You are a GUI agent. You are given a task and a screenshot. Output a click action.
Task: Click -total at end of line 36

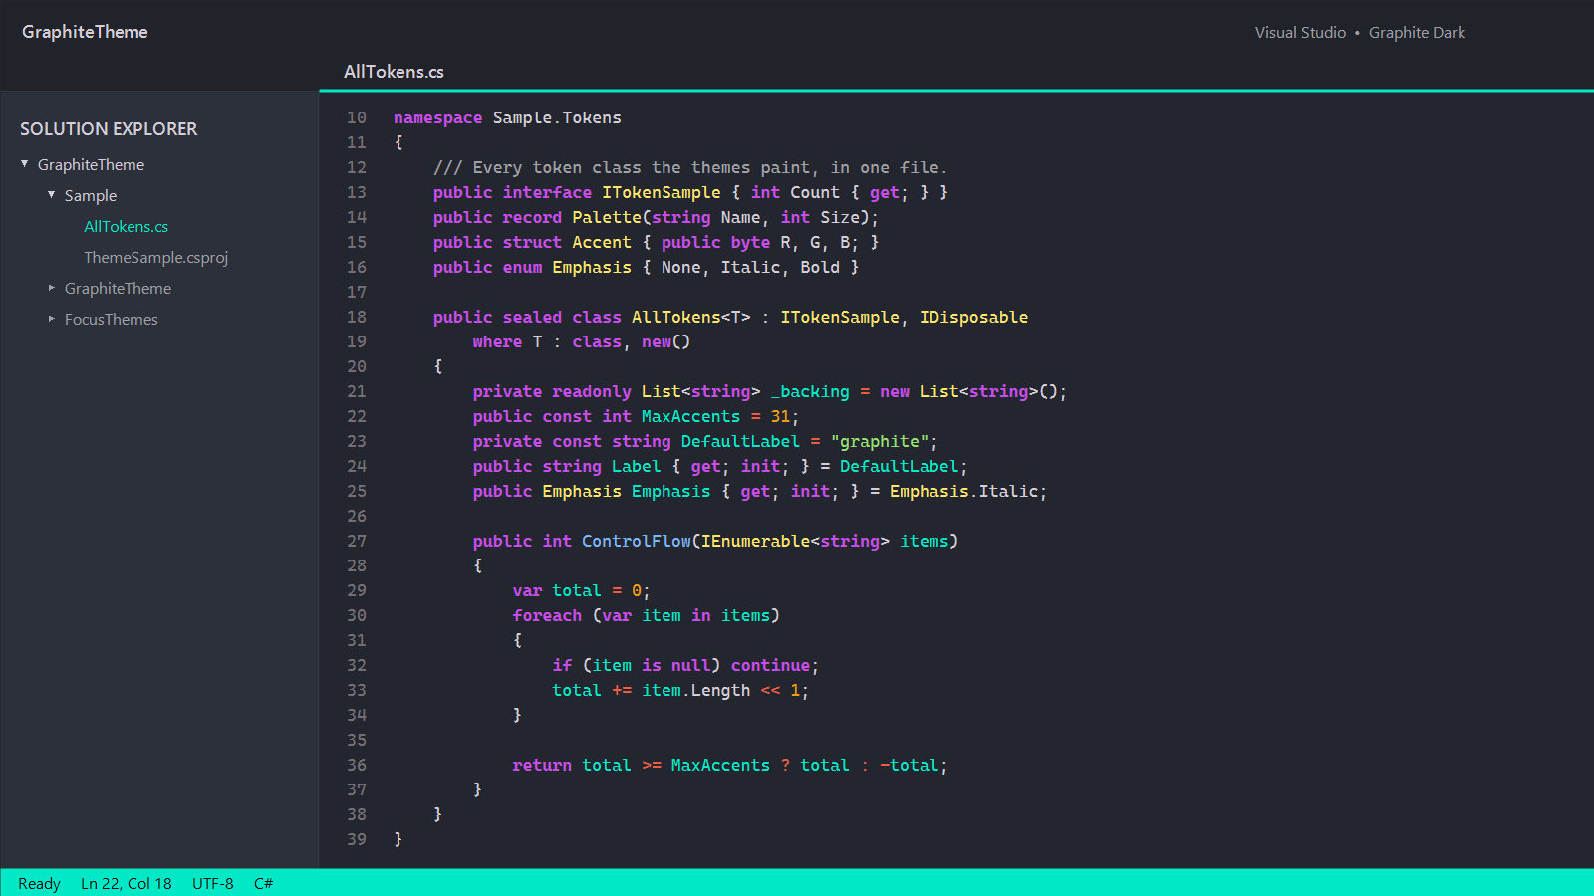909,765
